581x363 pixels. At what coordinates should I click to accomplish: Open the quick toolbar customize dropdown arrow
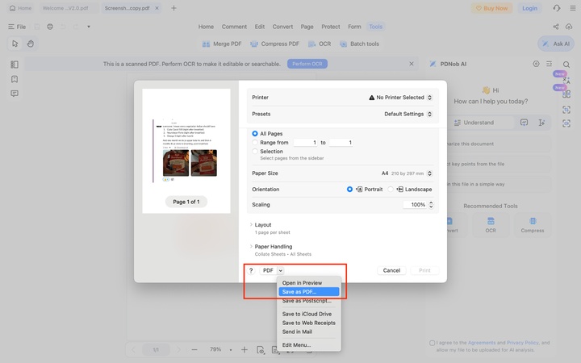(x=89, y=27)
